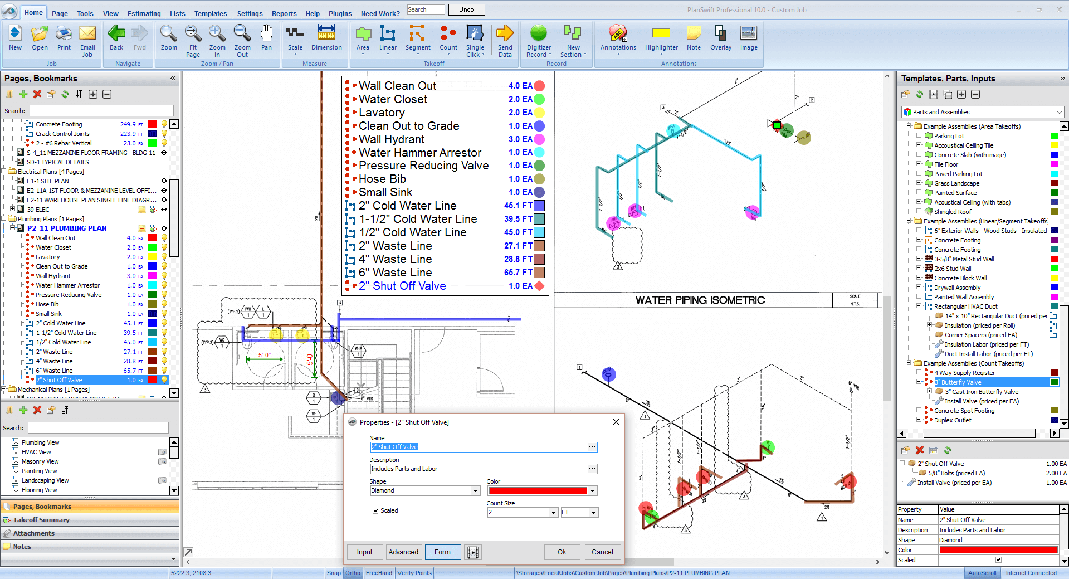Expand the Parking Lot assembly in templates tree
Screen dimensions: 1069x579
pyautogui.click(x=918, y=135)
